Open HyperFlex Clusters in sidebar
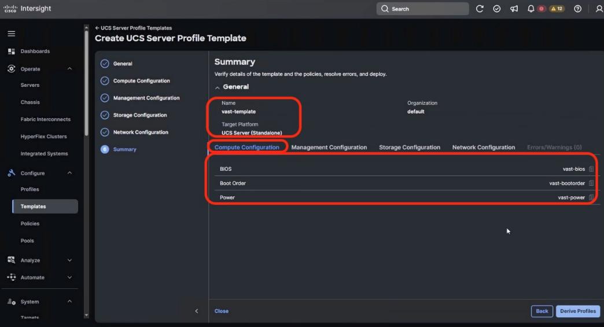The image size is (604, 327). [x=43, y=137]
